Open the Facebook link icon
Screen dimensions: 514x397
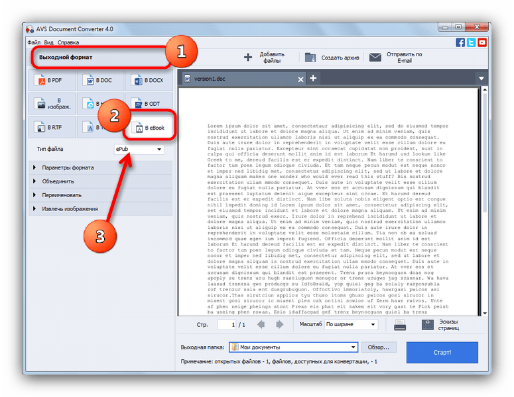click(x=460, y=42)
